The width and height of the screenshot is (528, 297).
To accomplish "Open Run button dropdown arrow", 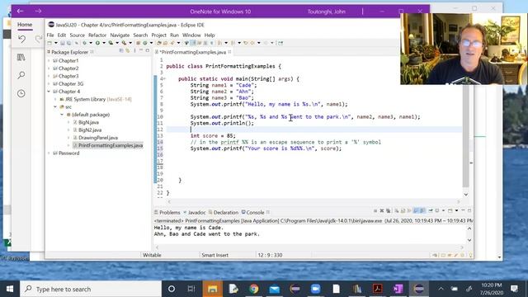I will tap(104, 43).
